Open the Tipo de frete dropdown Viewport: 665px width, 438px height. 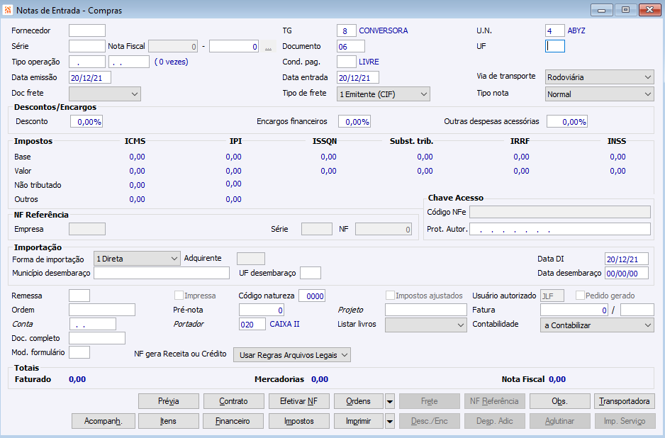point(384,94)
